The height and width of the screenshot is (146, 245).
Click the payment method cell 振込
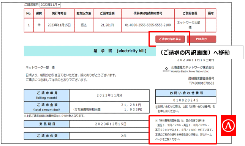[84, 25]
